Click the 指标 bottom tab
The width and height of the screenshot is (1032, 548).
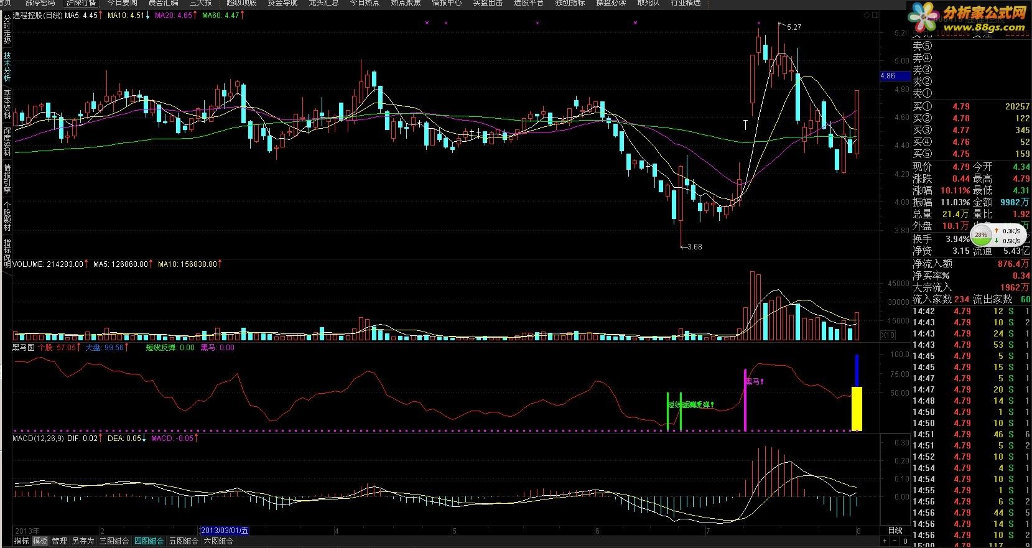tap(21, 541)
